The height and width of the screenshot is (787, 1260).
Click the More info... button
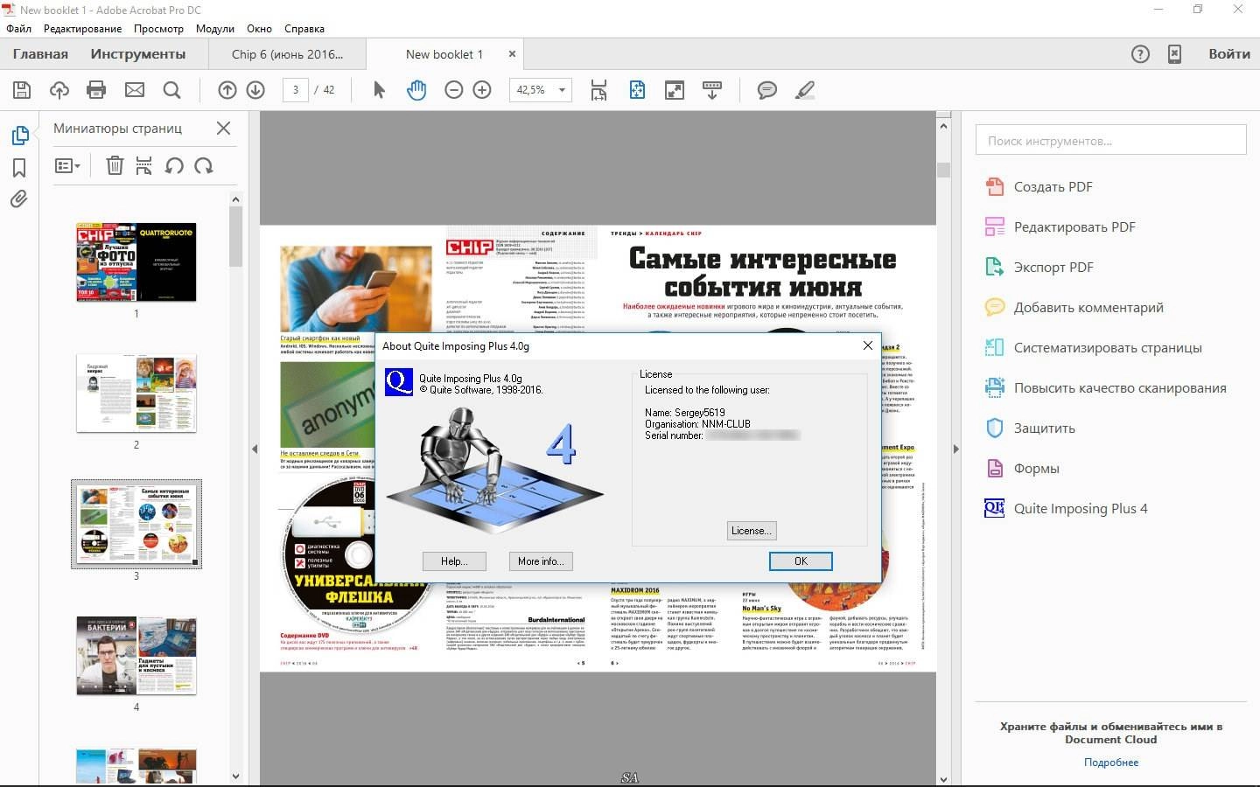coord(540,561)
